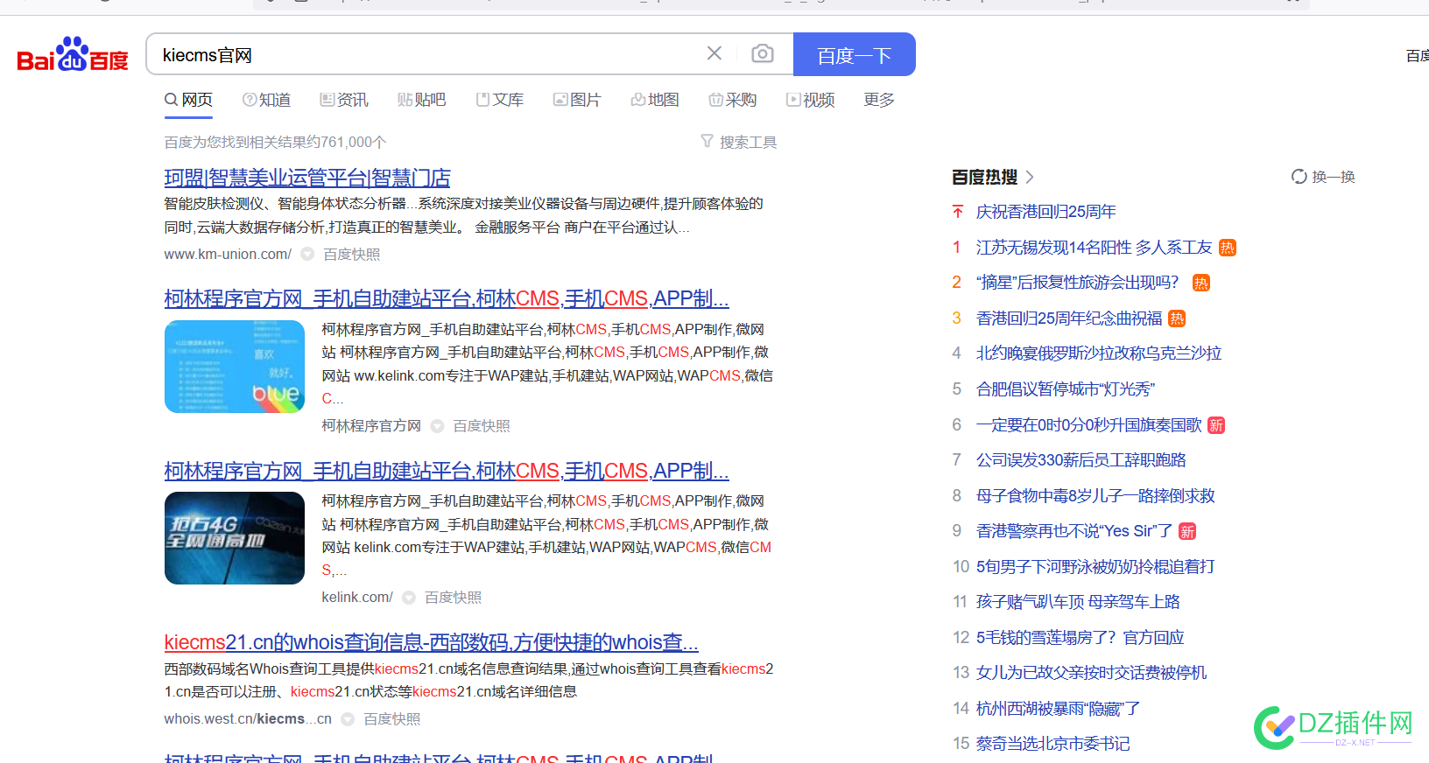
Task: Open the 文库 tab
Action: pyautogui.click(x=500, y=100)
